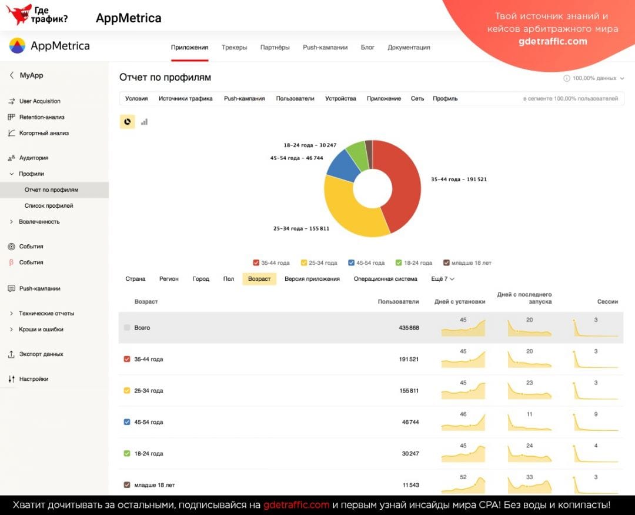Open the Блог top tab
The height and width of the screenshot is (515, 635).
pos(367,48)
